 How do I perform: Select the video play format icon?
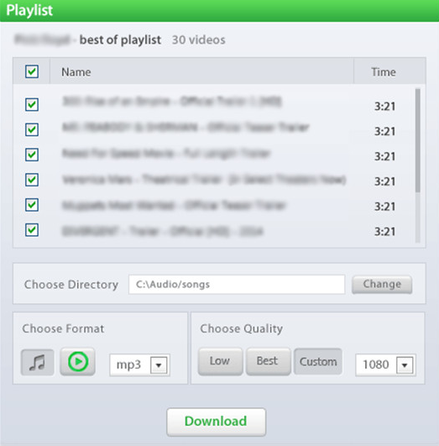(x=77, y=362)
